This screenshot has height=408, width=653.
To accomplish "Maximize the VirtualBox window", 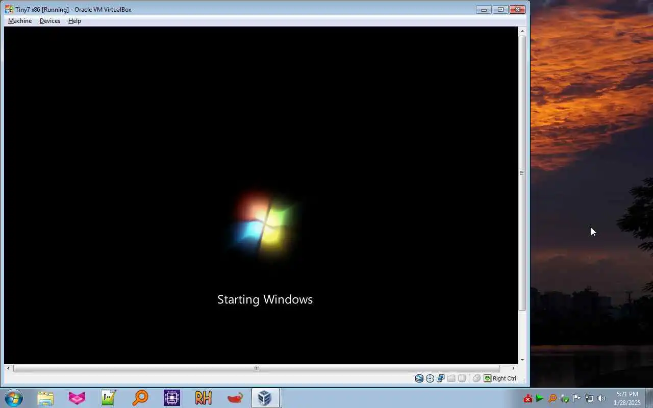I will coord(500,9).
